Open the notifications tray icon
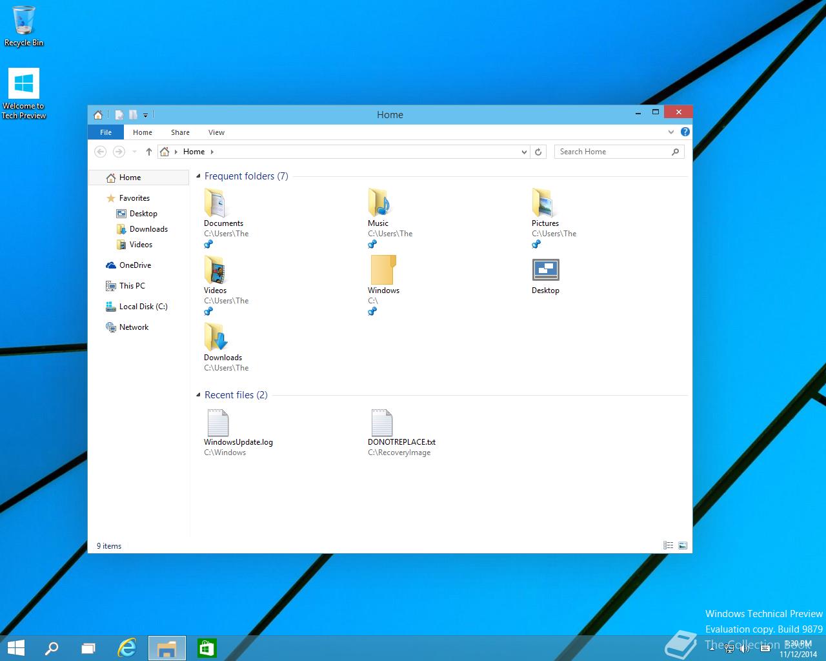Image resolution: width=826 pixels, height=661 pixels. [765, 648]
